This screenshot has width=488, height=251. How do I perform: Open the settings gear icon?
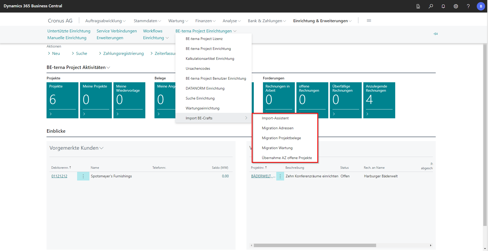click(x=456, y=6)
